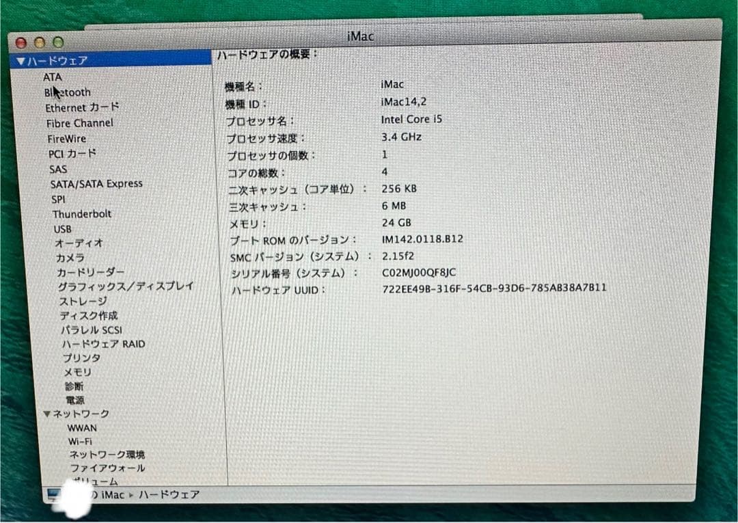Image resolution: width=738 pixels, height=523 pixels.
Task: View カメラ (Camera) hardware info
Action: click(71, 258)
